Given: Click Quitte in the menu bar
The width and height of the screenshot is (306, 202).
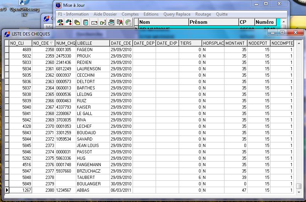Looking at the screenshot, I should click(x=222, y=14).
